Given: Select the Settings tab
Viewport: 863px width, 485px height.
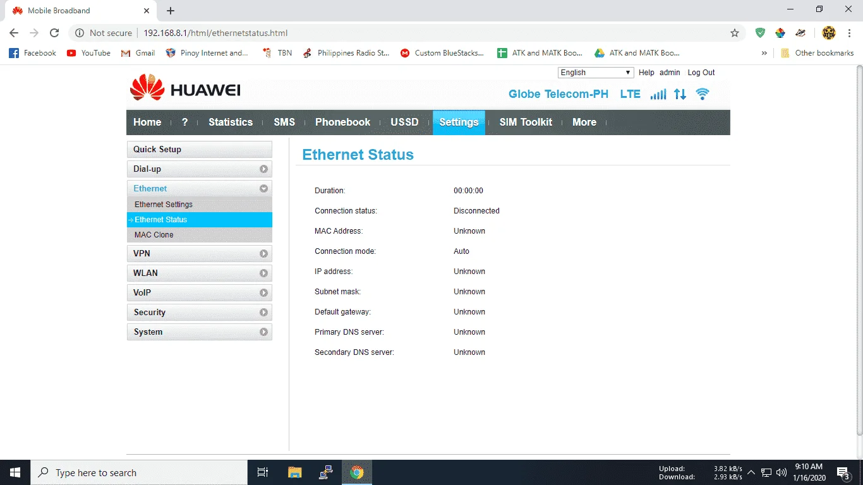Looking at the screenshot, I should click(459, 123).
